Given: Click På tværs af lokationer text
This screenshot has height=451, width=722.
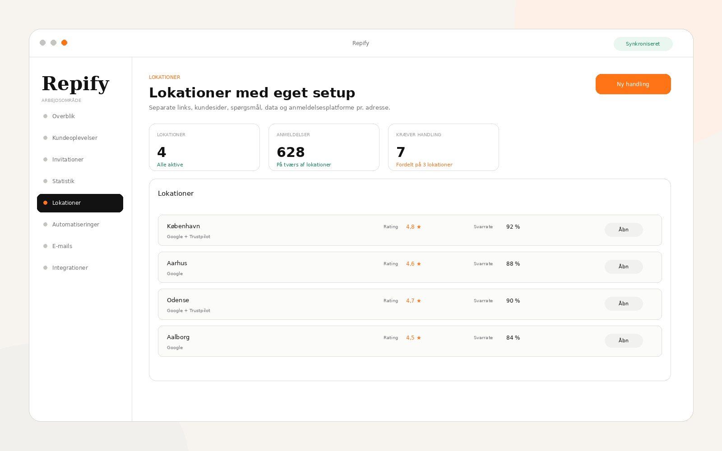Looking at the screenshot, I should pyautogui.click(x=304, y=165).
